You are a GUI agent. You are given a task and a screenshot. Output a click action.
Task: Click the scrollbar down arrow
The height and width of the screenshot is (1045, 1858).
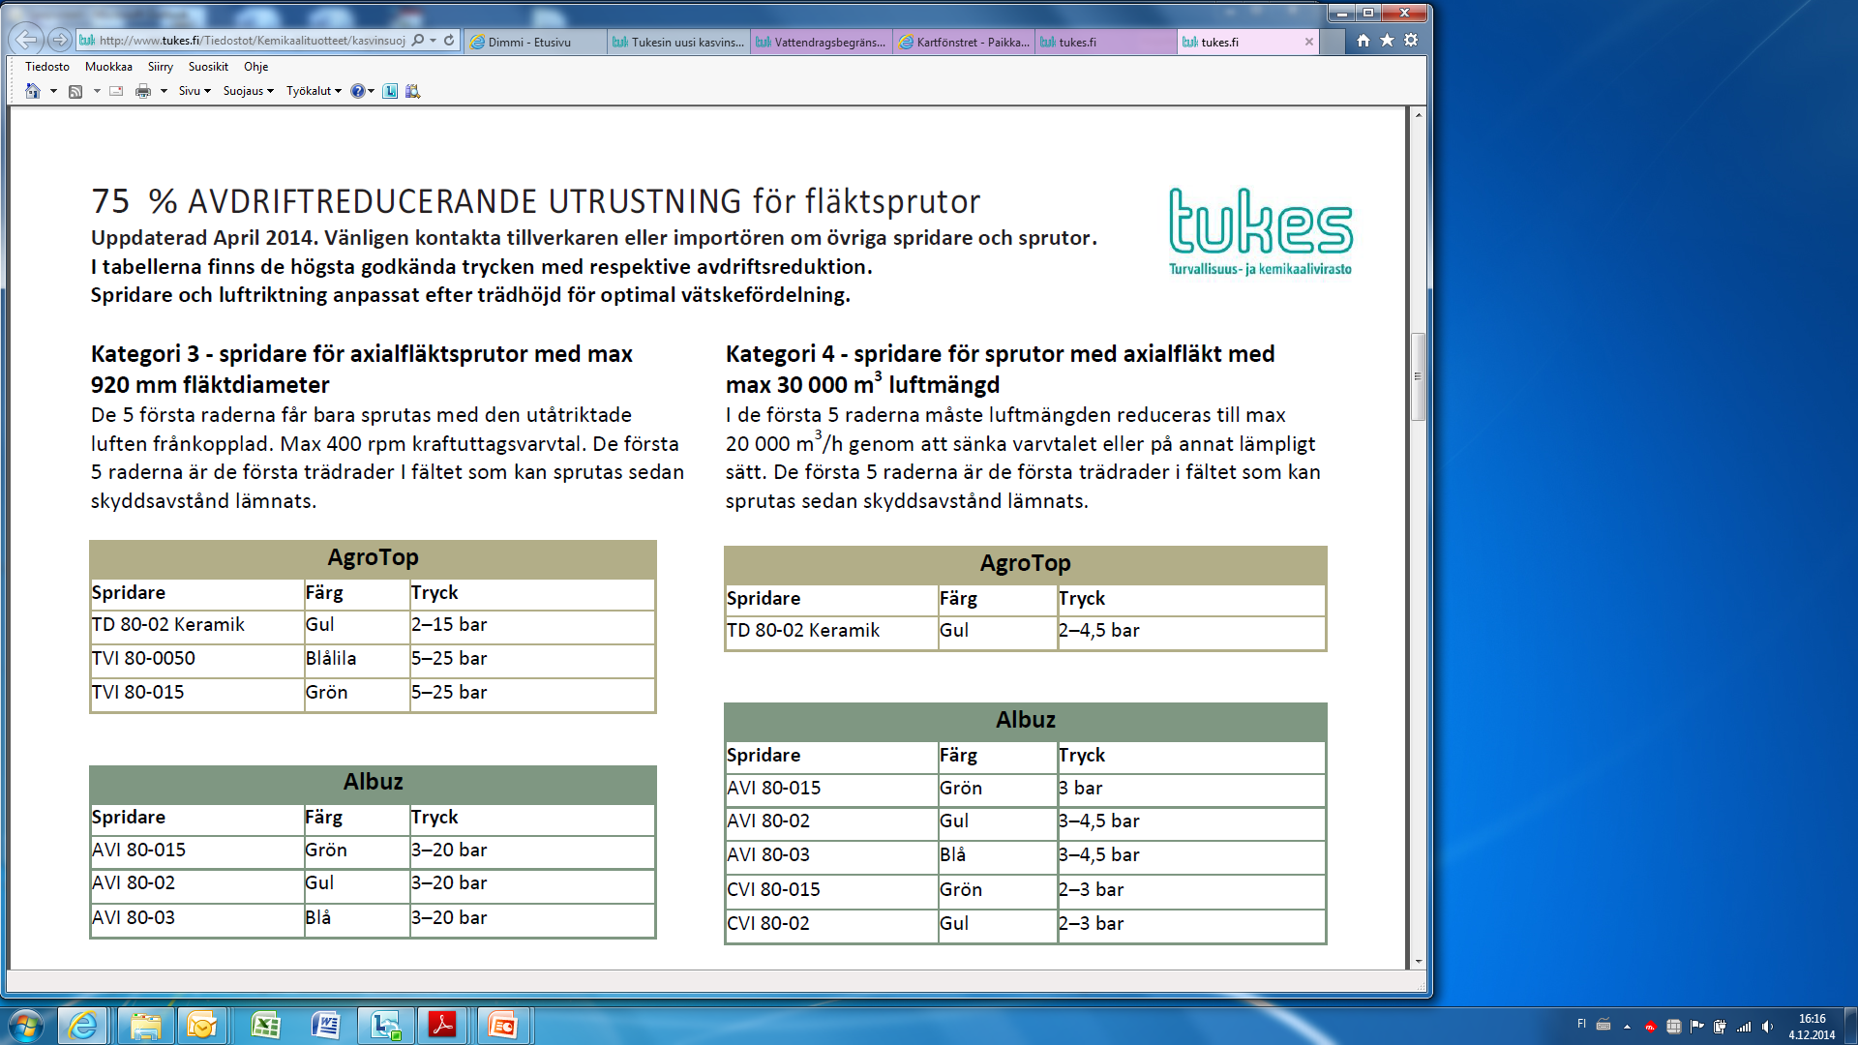pos(1419,961)
